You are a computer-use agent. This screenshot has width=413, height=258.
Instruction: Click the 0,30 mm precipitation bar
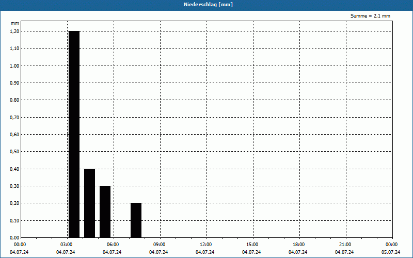(x=105, y=212)
